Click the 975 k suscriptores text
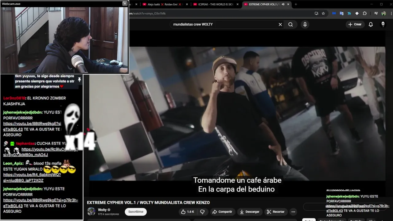 [108, 214]
